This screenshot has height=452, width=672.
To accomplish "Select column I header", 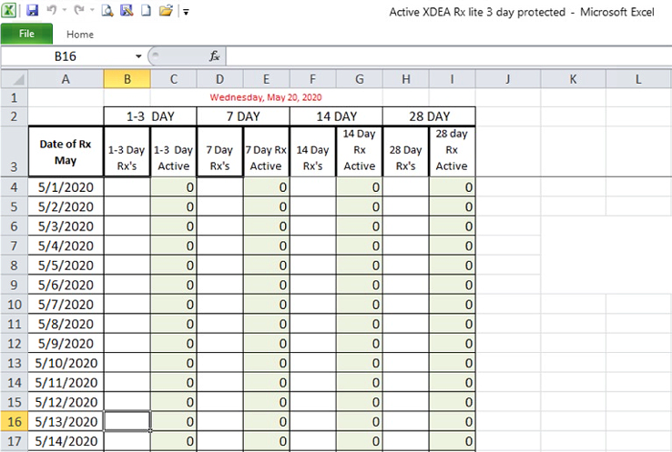I will click(453, 79).
